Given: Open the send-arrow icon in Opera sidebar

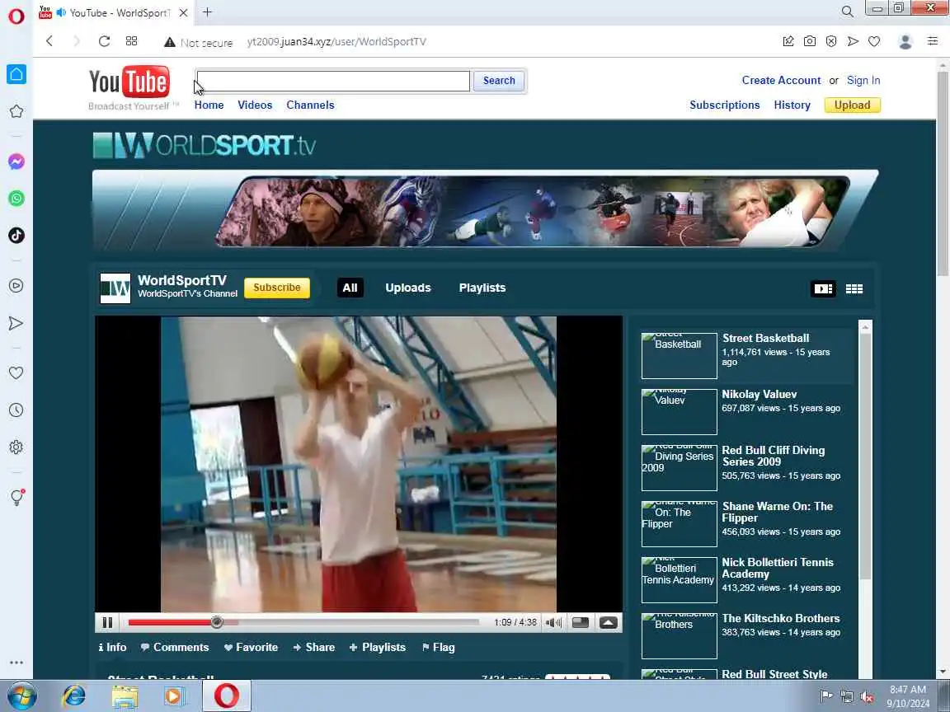Looking at the screenshot, I should (16, 323).
